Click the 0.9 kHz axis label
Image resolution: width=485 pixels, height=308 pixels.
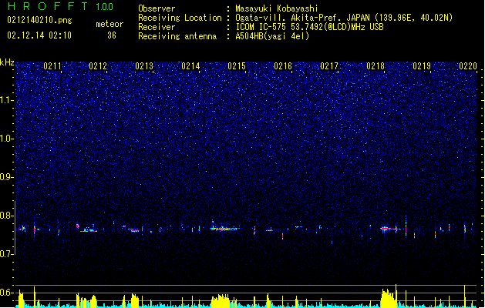pyautogui.click(x=7, y=177)
